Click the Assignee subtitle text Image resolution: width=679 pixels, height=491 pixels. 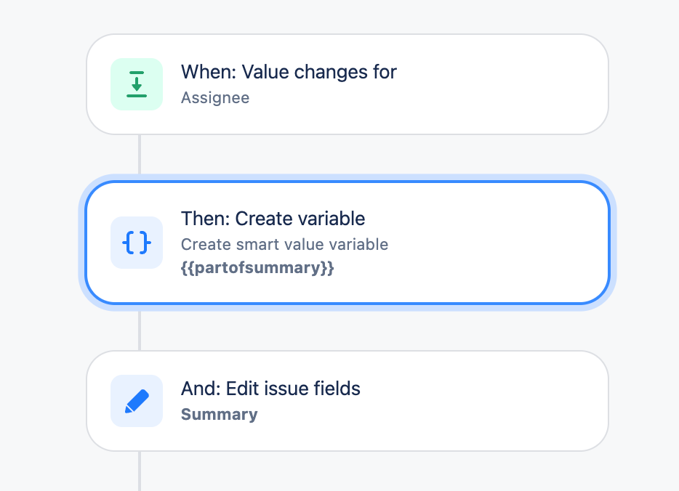pos(215,98)
